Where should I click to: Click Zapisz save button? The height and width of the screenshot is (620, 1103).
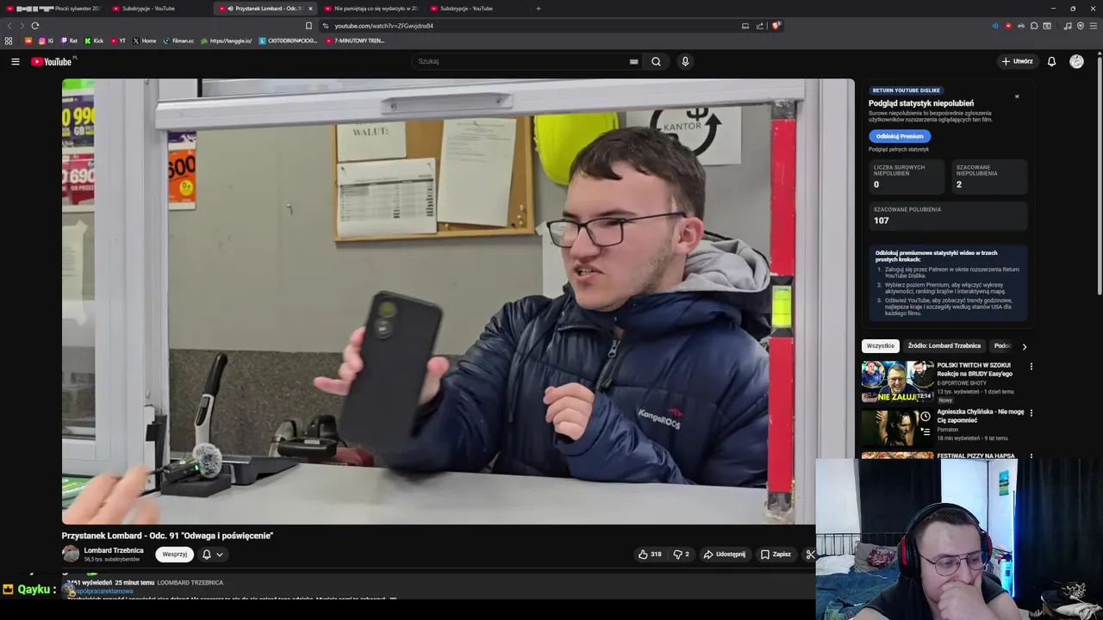(x=776, y=555)
